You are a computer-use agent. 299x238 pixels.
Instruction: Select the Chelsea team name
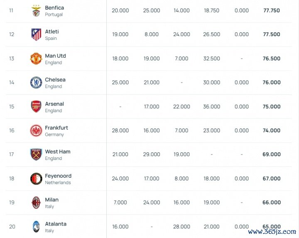point(55,80)
